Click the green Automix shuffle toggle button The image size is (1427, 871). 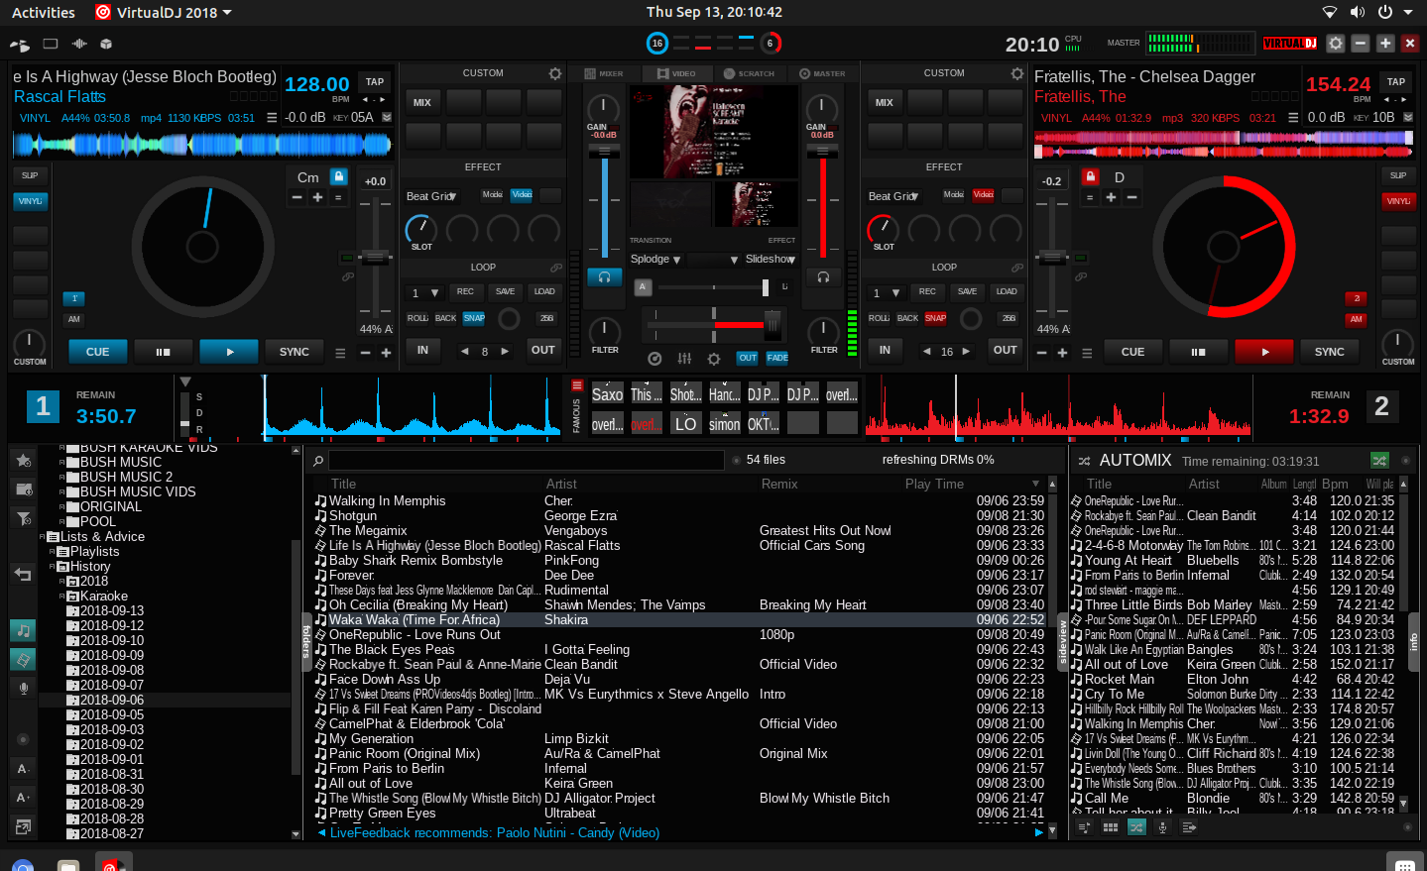1379,460
